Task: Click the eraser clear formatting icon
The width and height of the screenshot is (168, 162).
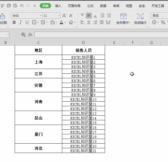Action: coord(71,22)
